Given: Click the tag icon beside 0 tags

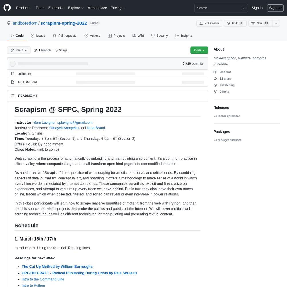Looking at the screenshot, I should click(x=56, y=50).
